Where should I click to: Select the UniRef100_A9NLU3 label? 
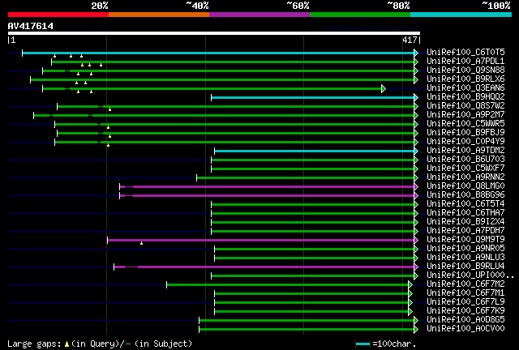point(465,258)
